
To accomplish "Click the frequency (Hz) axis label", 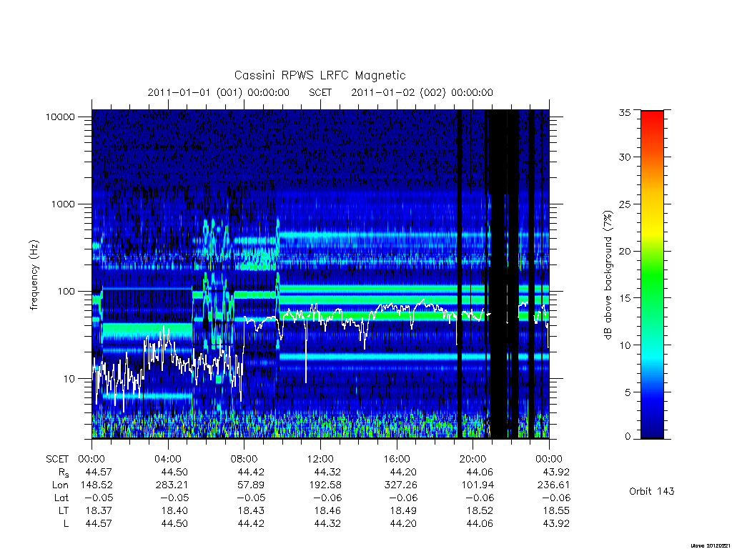I will pos(34,275).
